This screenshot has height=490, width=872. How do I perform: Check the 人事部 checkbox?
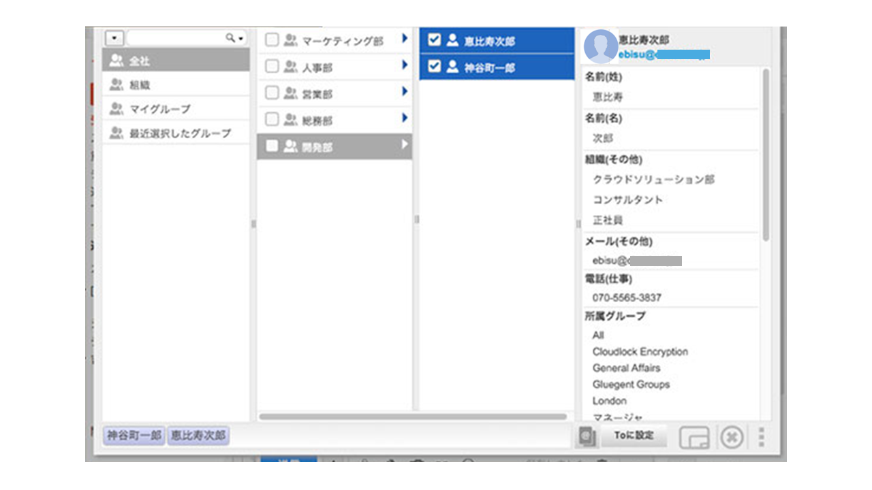click(x=270, y=66)
